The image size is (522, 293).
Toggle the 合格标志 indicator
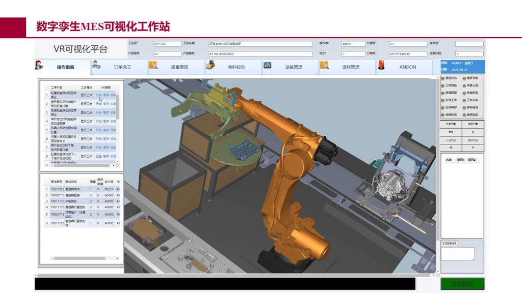(x=443, y=115)
